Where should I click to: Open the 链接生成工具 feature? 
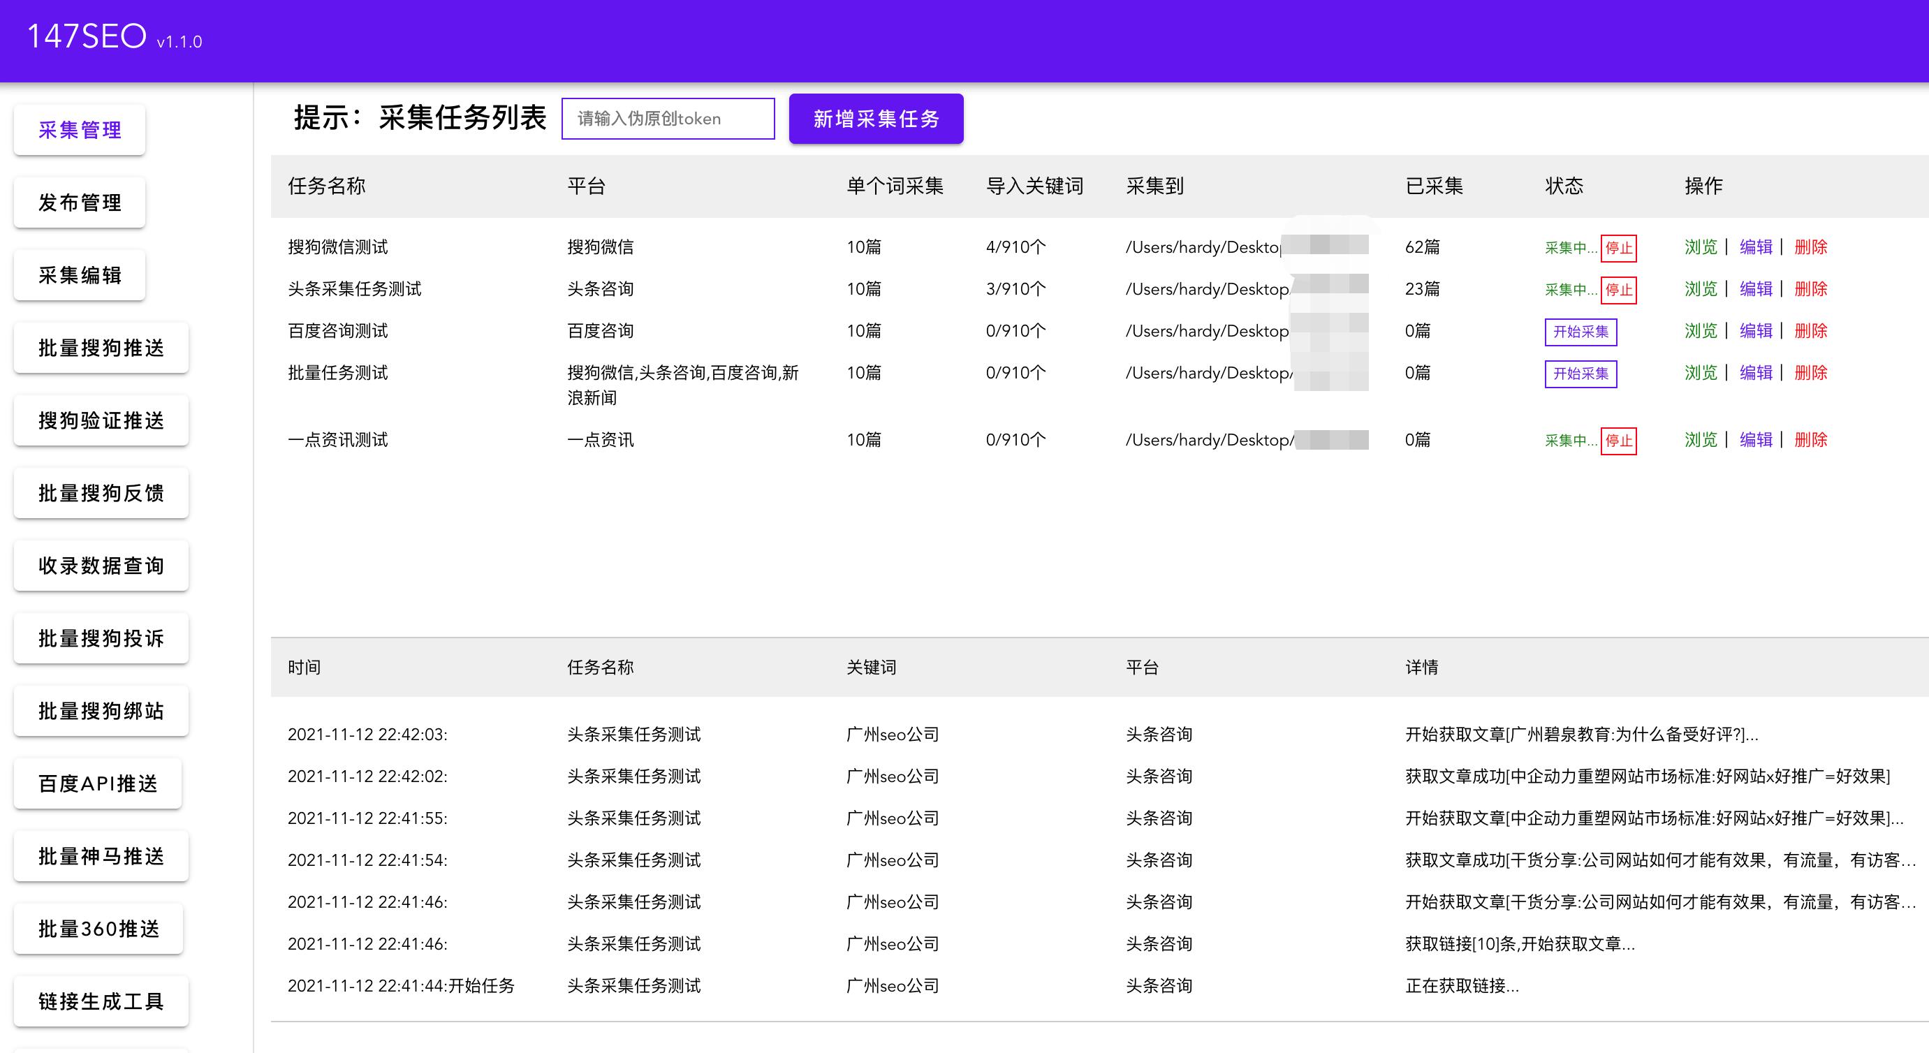point(101,1000)
